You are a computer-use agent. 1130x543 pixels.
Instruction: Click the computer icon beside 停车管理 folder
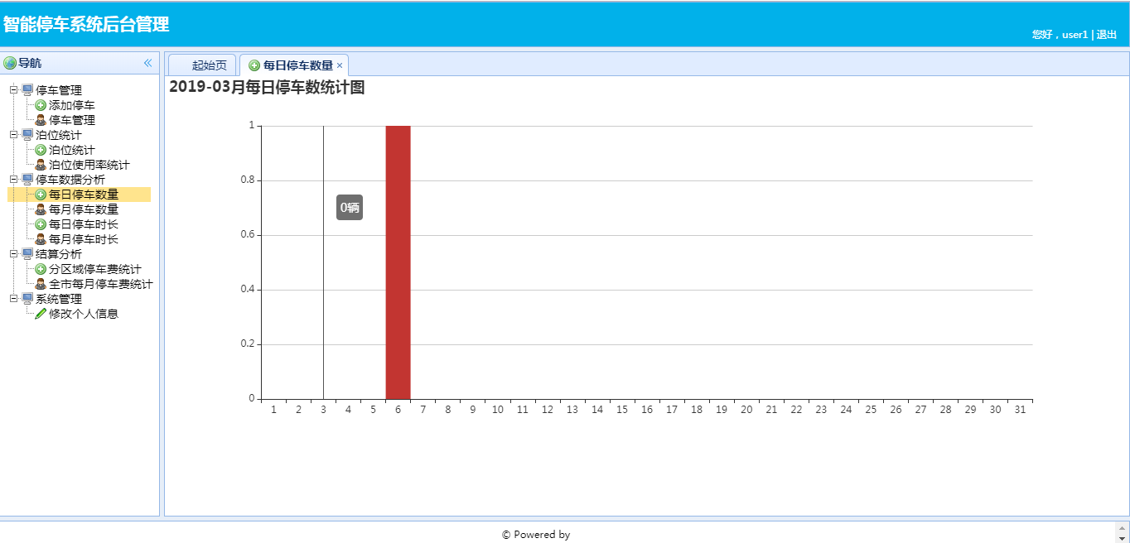pos(27,90)
